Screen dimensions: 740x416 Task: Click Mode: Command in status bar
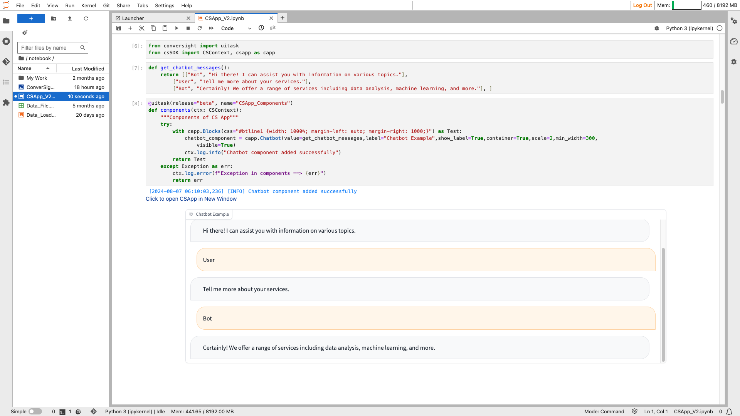[604, 411]
